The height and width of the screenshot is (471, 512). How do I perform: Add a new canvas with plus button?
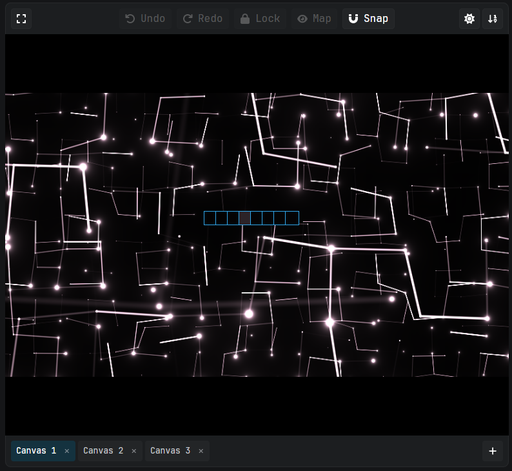click(x=493, y=451)
